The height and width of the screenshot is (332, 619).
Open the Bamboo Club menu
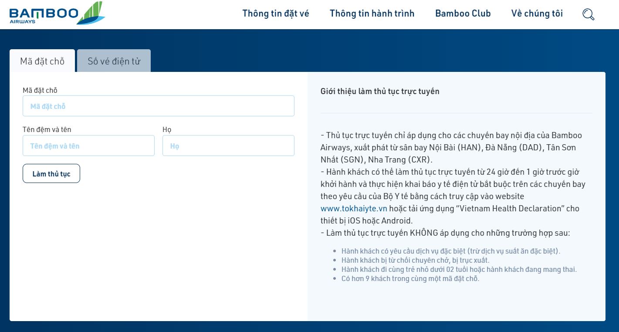coord(463,14)
